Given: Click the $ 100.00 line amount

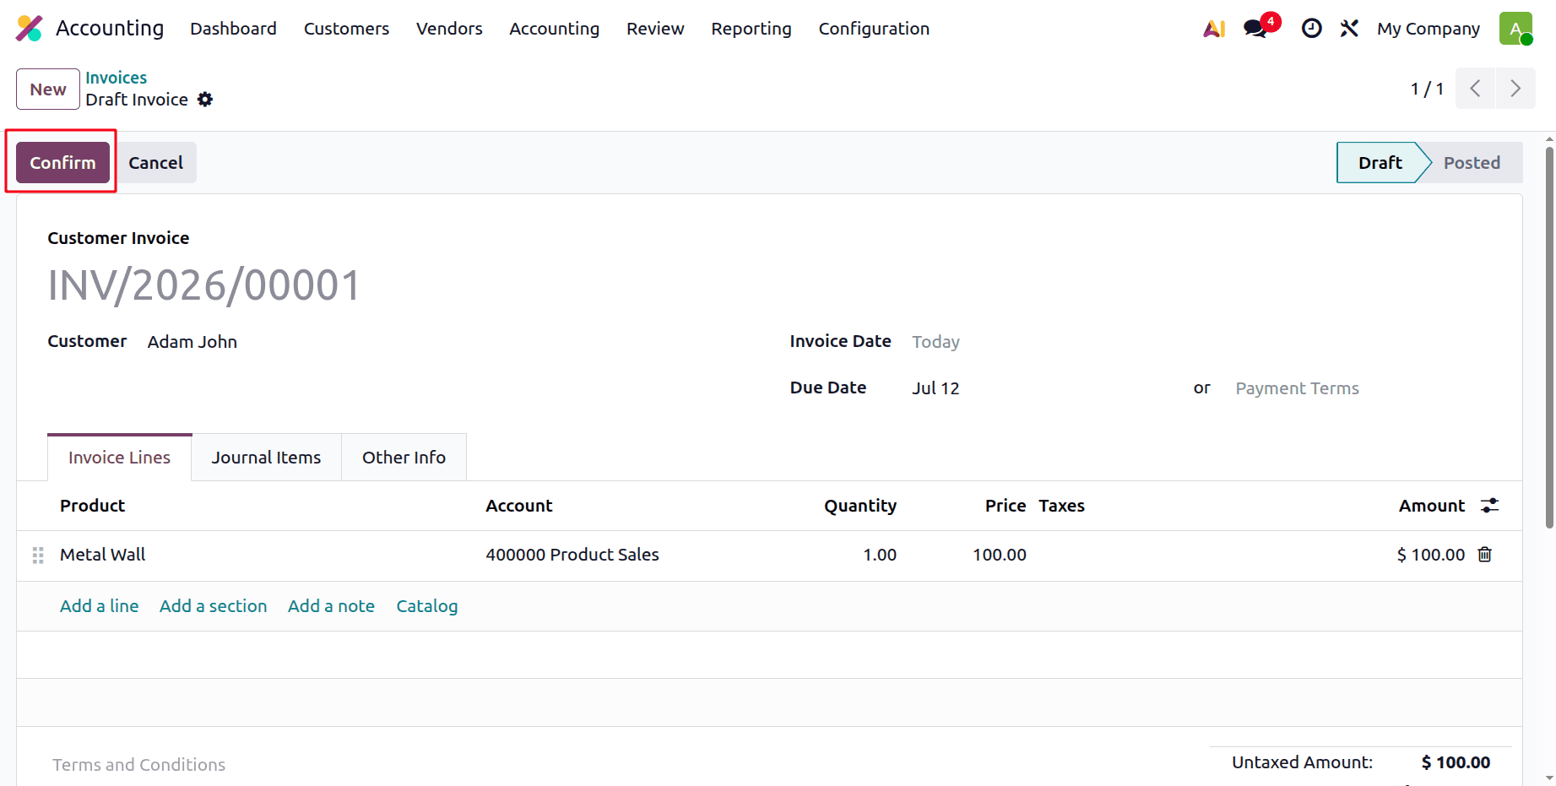Looking at the screenshot, I should pos(1431,555).
